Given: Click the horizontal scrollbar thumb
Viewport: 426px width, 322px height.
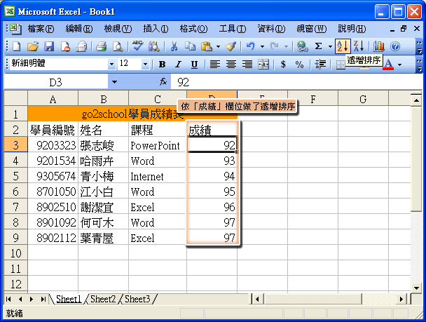Looking at the screenshot, I should 312,299.
